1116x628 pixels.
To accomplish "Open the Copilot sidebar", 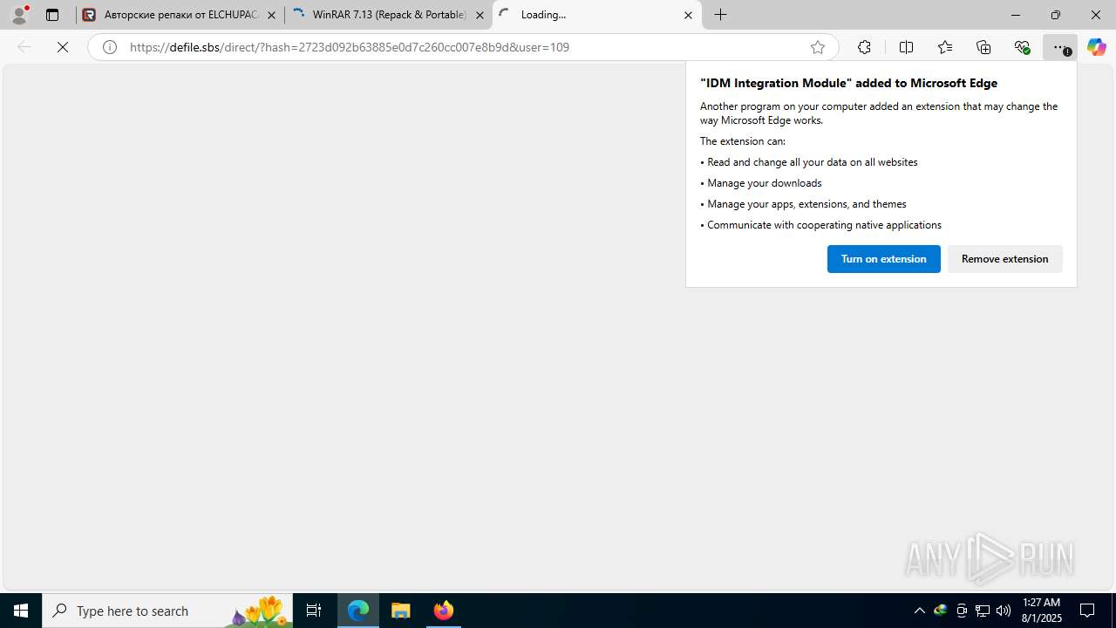I will (x=1096, y=47).
